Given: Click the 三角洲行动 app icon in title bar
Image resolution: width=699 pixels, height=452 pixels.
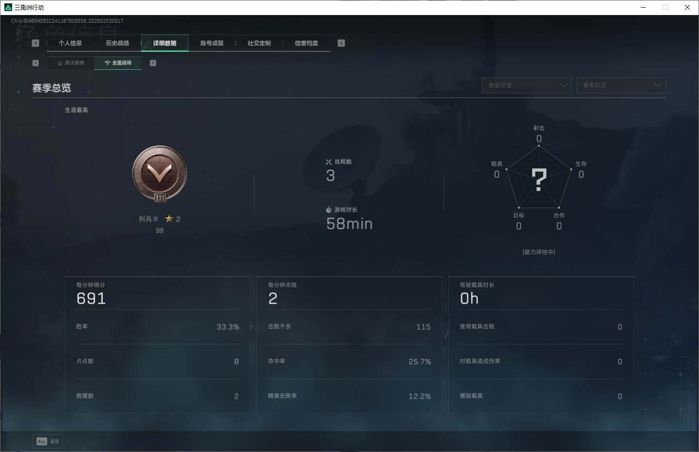Looking at the screenshot, I should pyautogui.click(x=8, y=7).
